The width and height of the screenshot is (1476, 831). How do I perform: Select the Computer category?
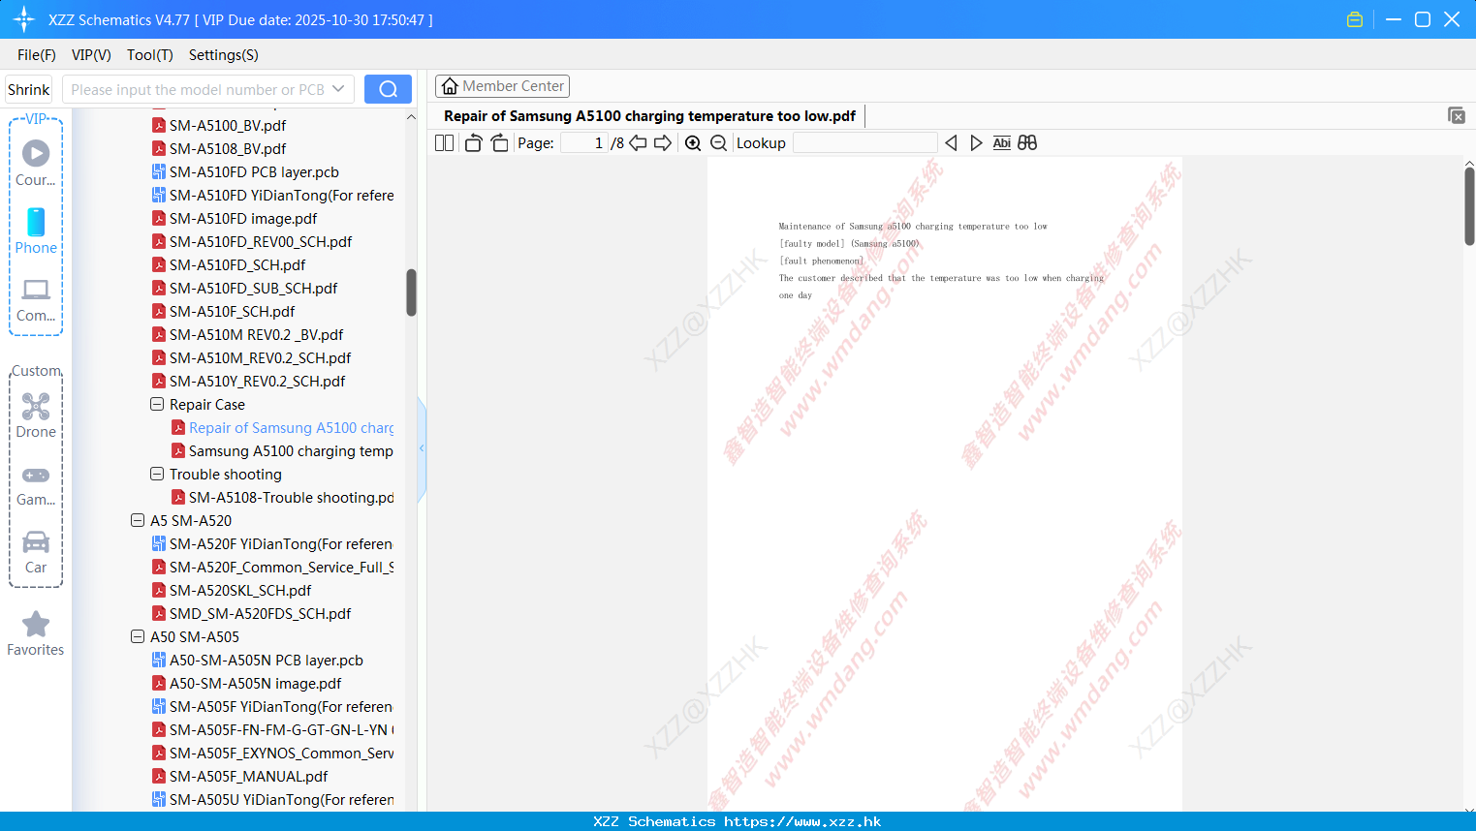click(x=36, y=299)
